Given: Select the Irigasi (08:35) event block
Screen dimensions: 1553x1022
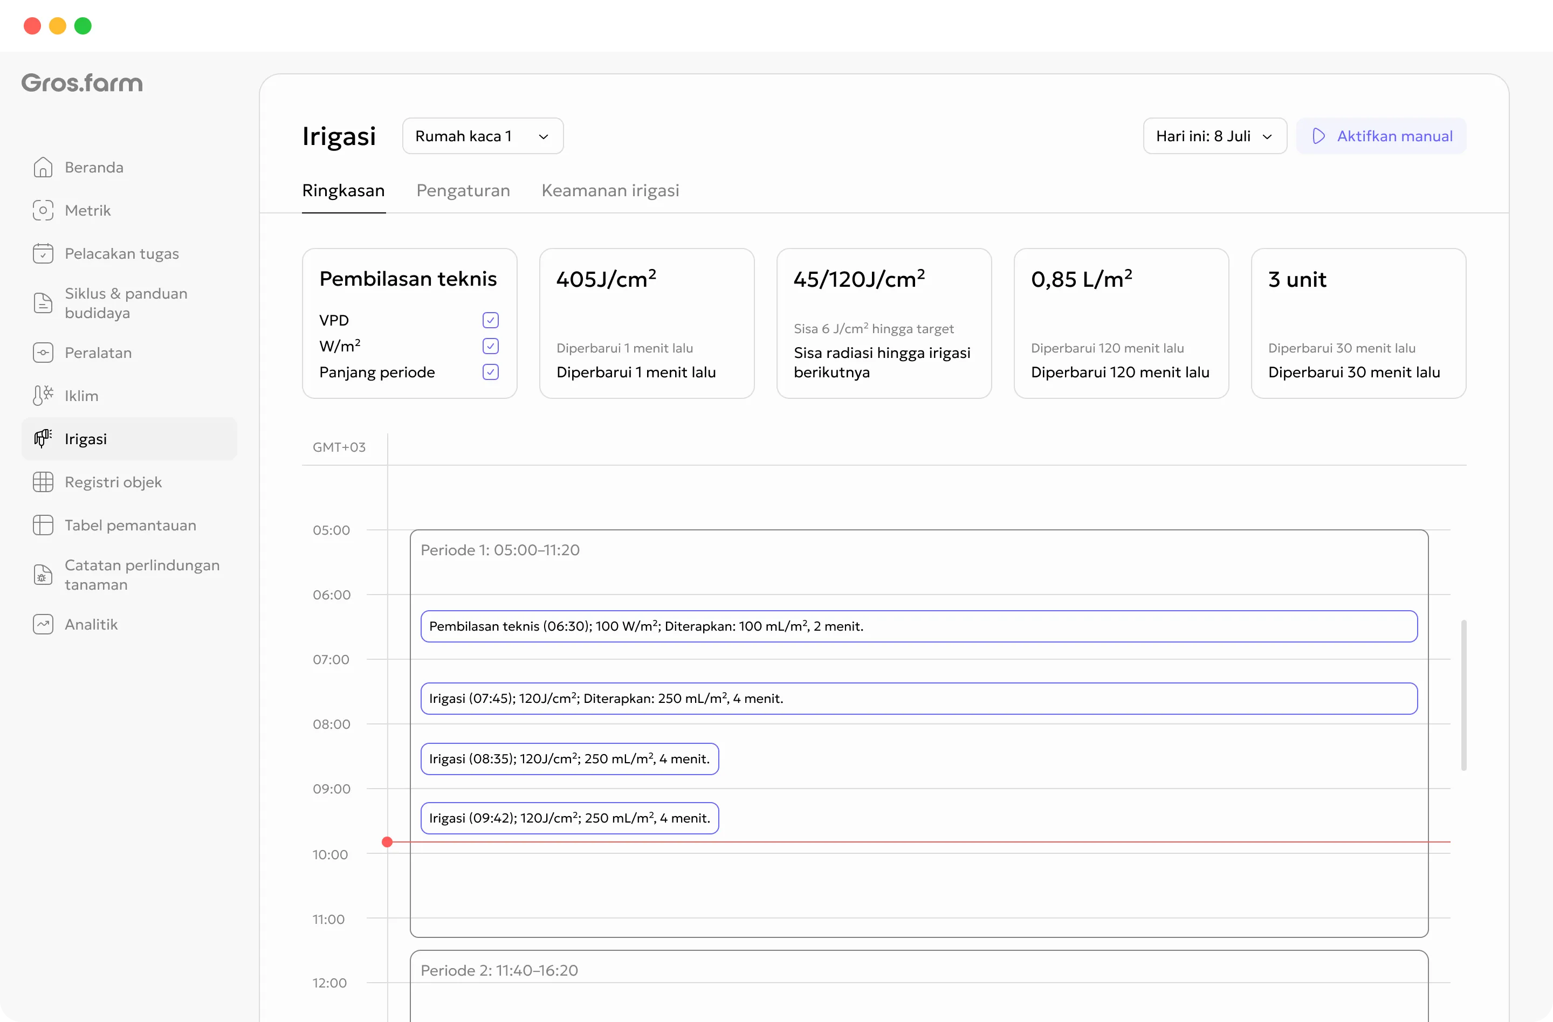Looking at the screenshot, I should point(569,758).
